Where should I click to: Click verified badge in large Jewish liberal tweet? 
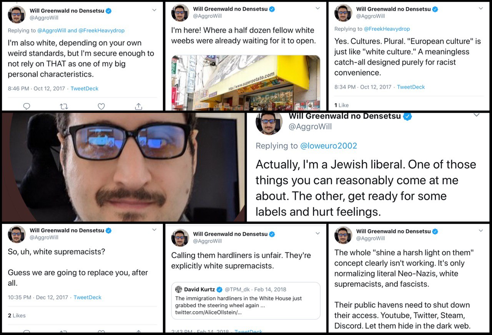[x=407, y=116]
